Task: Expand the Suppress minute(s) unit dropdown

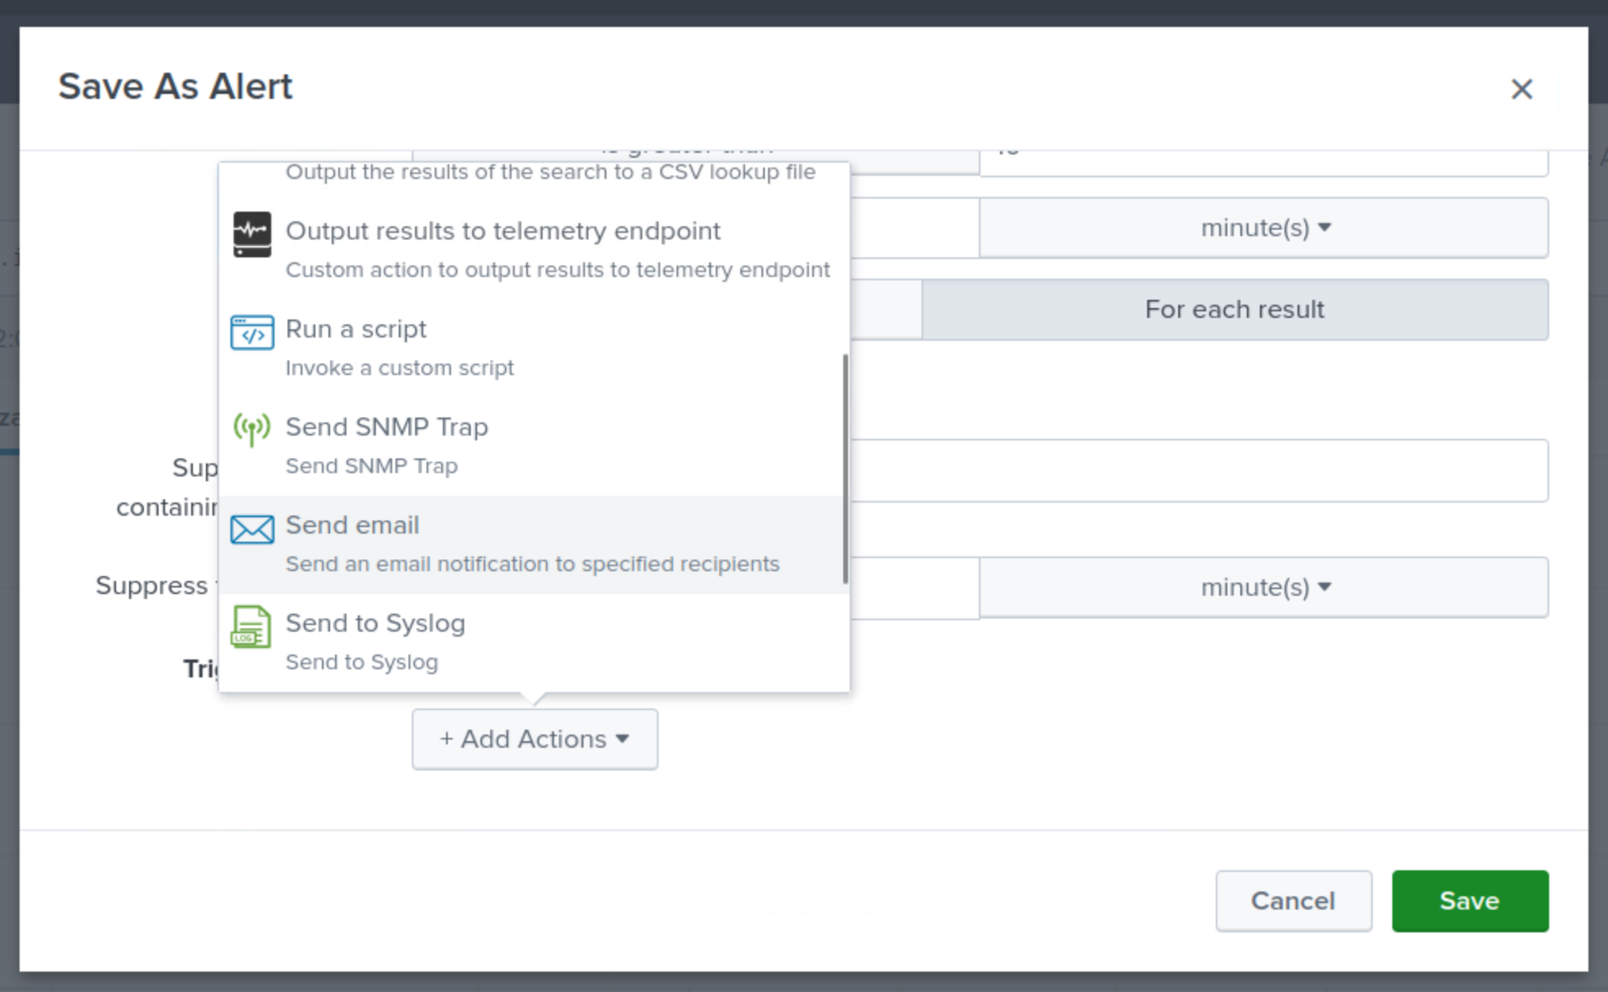Action: tap(1263, 588)
